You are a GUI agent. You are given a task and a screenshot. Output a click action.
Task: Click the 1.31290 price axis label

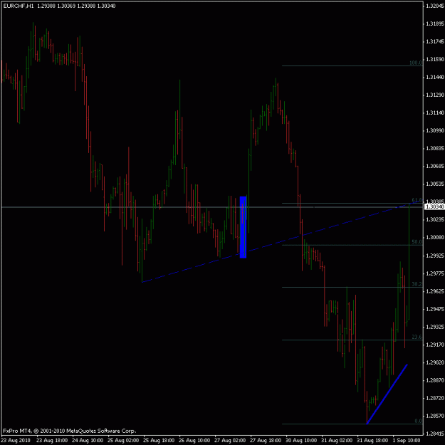(x=435, y=95)
